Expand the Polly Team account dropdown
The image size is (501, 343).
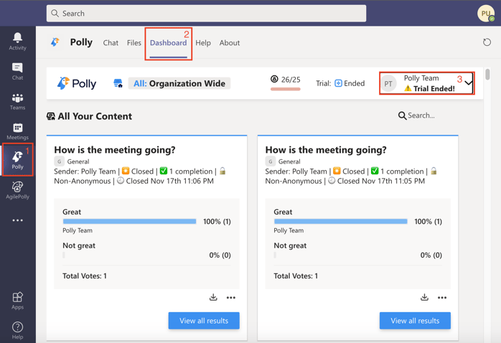pyautogui.click(x=468, y=83)
